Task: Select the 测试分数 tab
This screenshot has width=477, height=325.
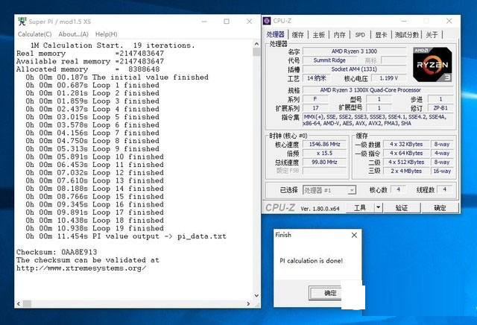Action: click(407, 34)
